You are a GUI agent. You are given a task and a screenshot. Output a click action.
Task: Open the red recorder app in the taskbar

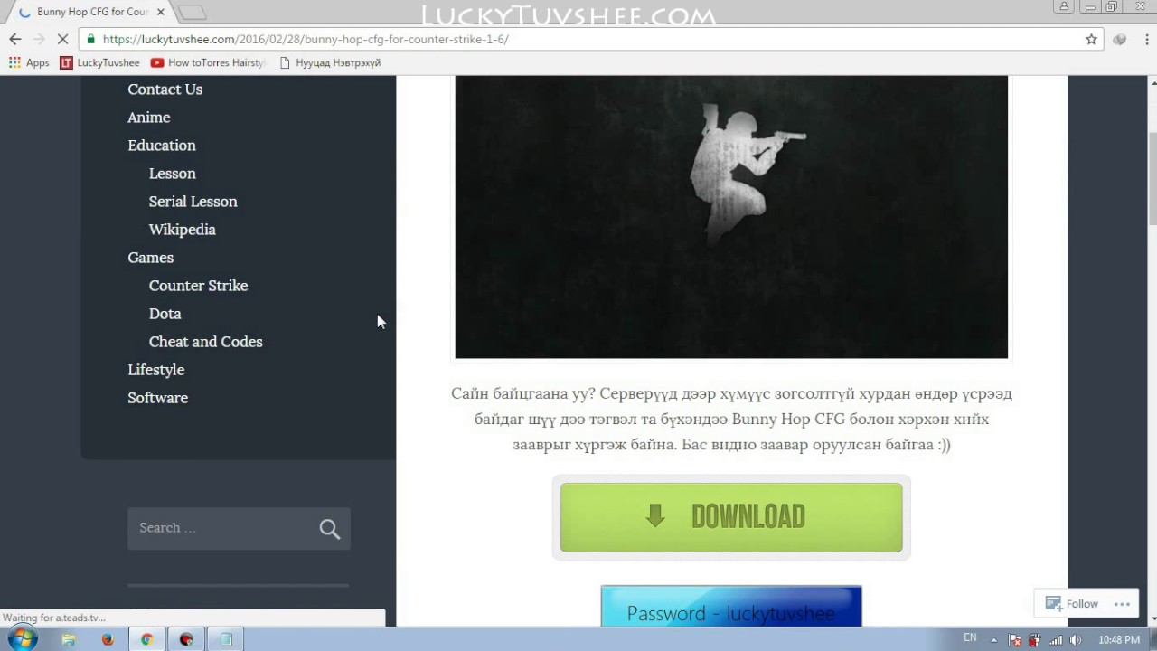pyautogui.click(x=186, y=639)
